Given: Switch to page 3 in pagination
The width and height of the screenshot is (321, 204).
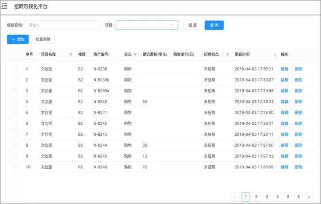Looking at the screenshot, I should 267,197.
